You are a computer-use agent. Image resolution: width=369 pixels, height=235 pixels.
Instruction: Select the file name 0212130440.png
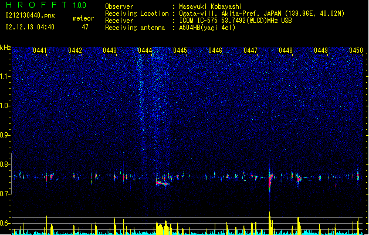click(30, 15)
